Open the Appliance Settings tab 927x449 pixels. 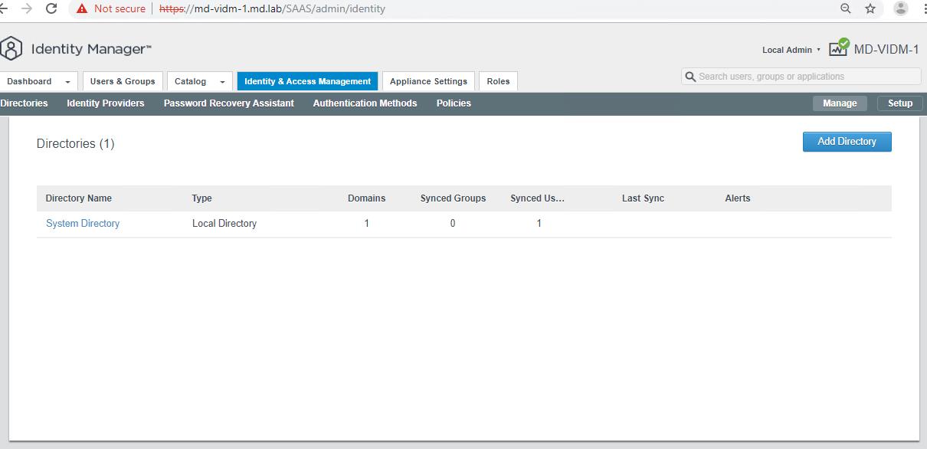click(x=428, y=81)
